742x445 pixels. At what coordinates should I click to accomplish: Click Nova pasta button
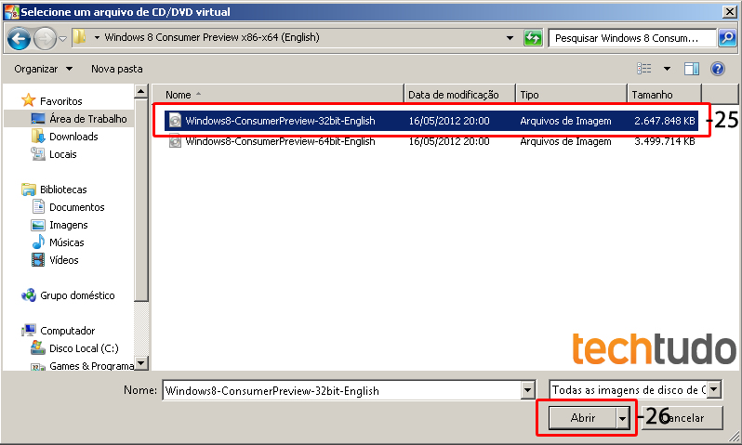[117, 69]
